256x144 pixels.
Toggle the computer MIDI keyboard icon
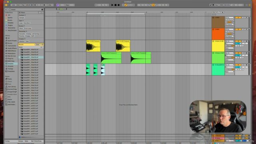[x=213, y=5]
